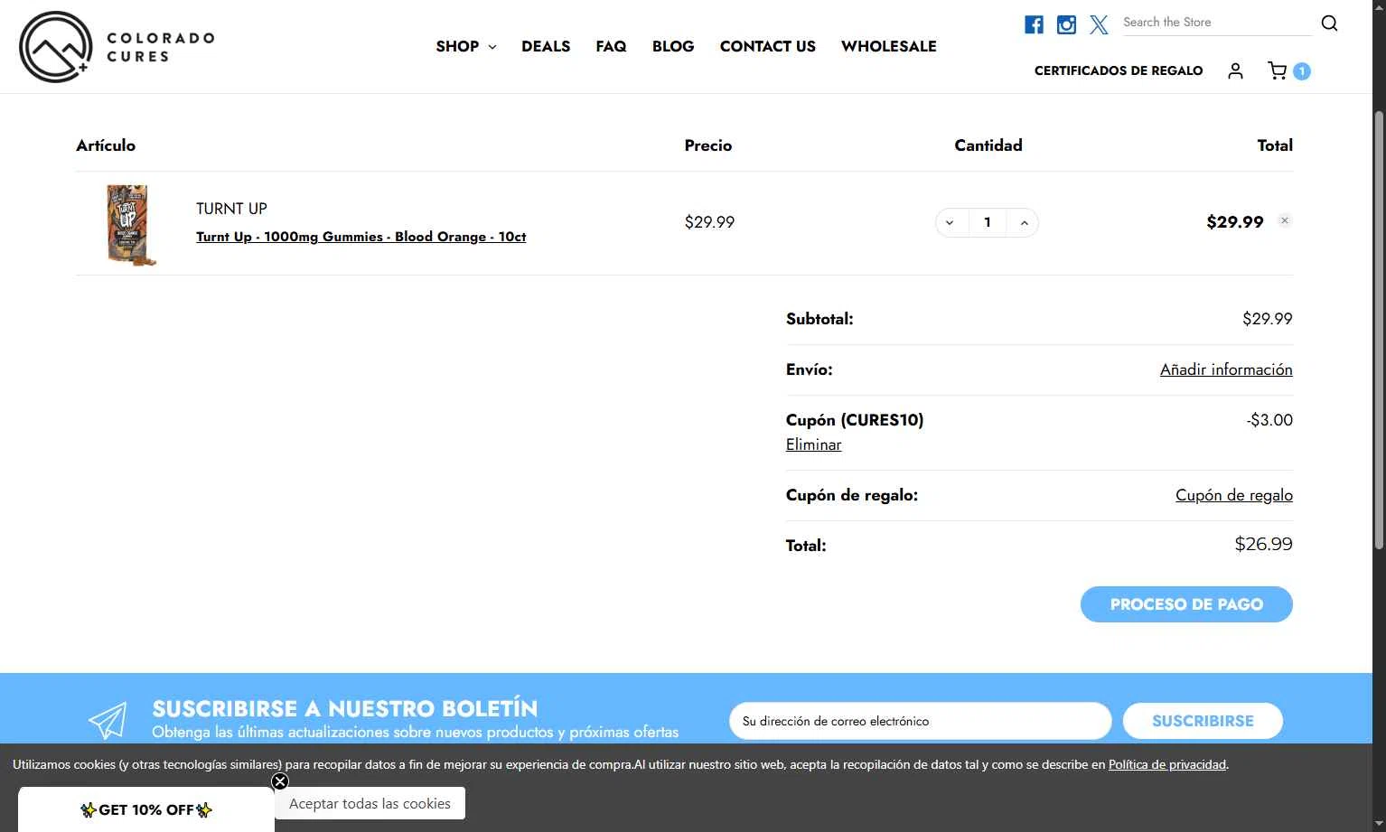Go to the Wholesale page
Viewport: 1386px width, 832px height.
click(889, 46)
